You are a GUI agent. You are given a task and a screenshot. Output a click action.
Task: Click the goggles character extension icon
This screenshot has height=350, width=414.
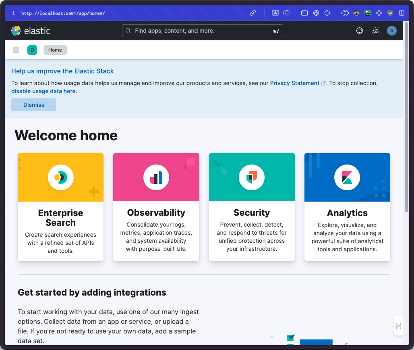tap(356, 13)
